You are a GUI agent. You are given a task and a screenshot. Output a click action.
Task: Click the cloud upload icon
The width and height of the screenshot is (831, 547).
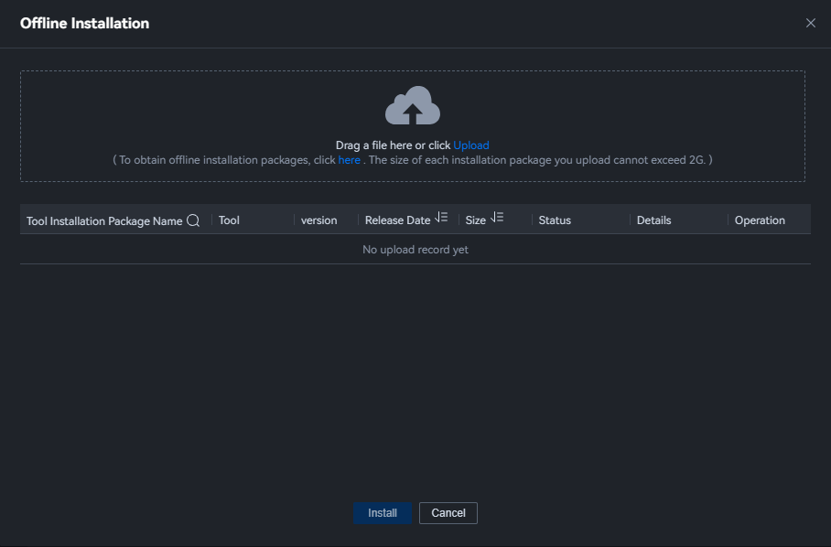(x=413, y=105)
